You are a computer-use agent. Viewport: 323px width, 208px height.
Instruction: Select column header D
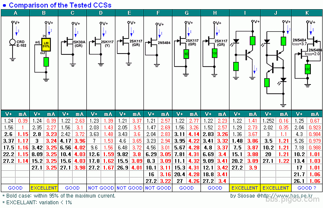pos(101,13)
